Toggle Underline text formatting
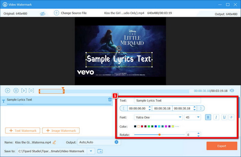The width and height of the screenshot is (241, 157). [224, 117]
